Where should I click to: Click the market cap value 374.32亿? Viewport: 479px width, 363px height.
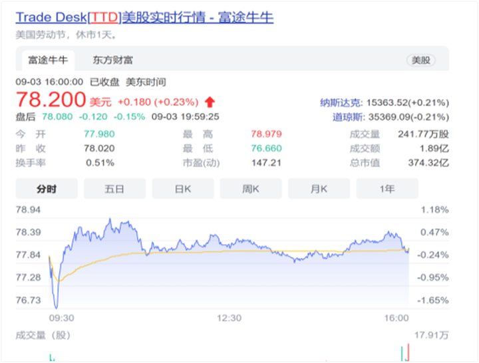coord(428,163)
